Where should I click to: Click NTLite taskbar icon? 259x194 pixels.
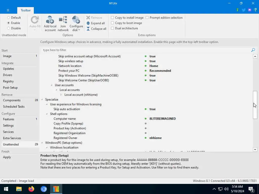click(56, 189)
